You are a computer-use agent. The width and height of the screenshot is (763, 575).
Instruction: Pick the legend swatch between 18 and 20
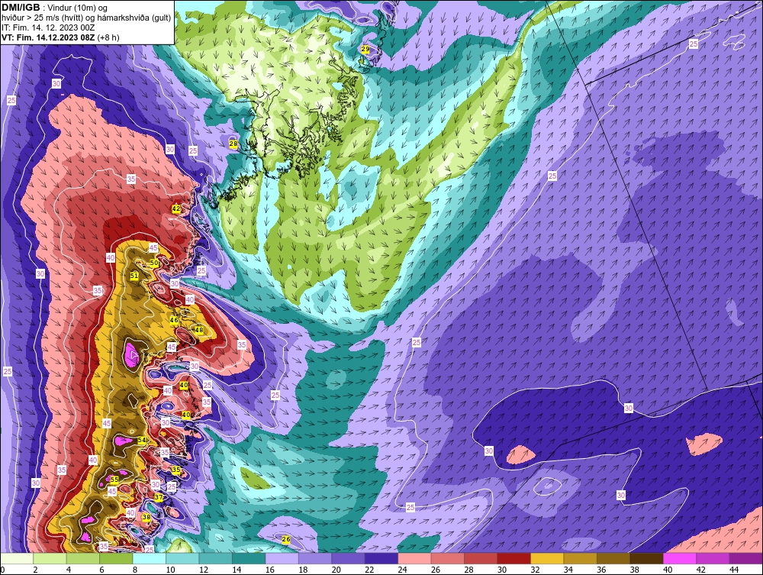tap(315, 558)
